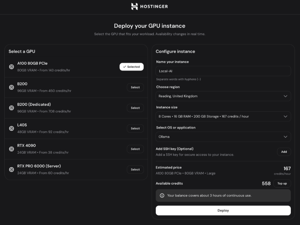
Task: Click the chip icon beside RTX PRO 6000
Action: click(11, 170)
